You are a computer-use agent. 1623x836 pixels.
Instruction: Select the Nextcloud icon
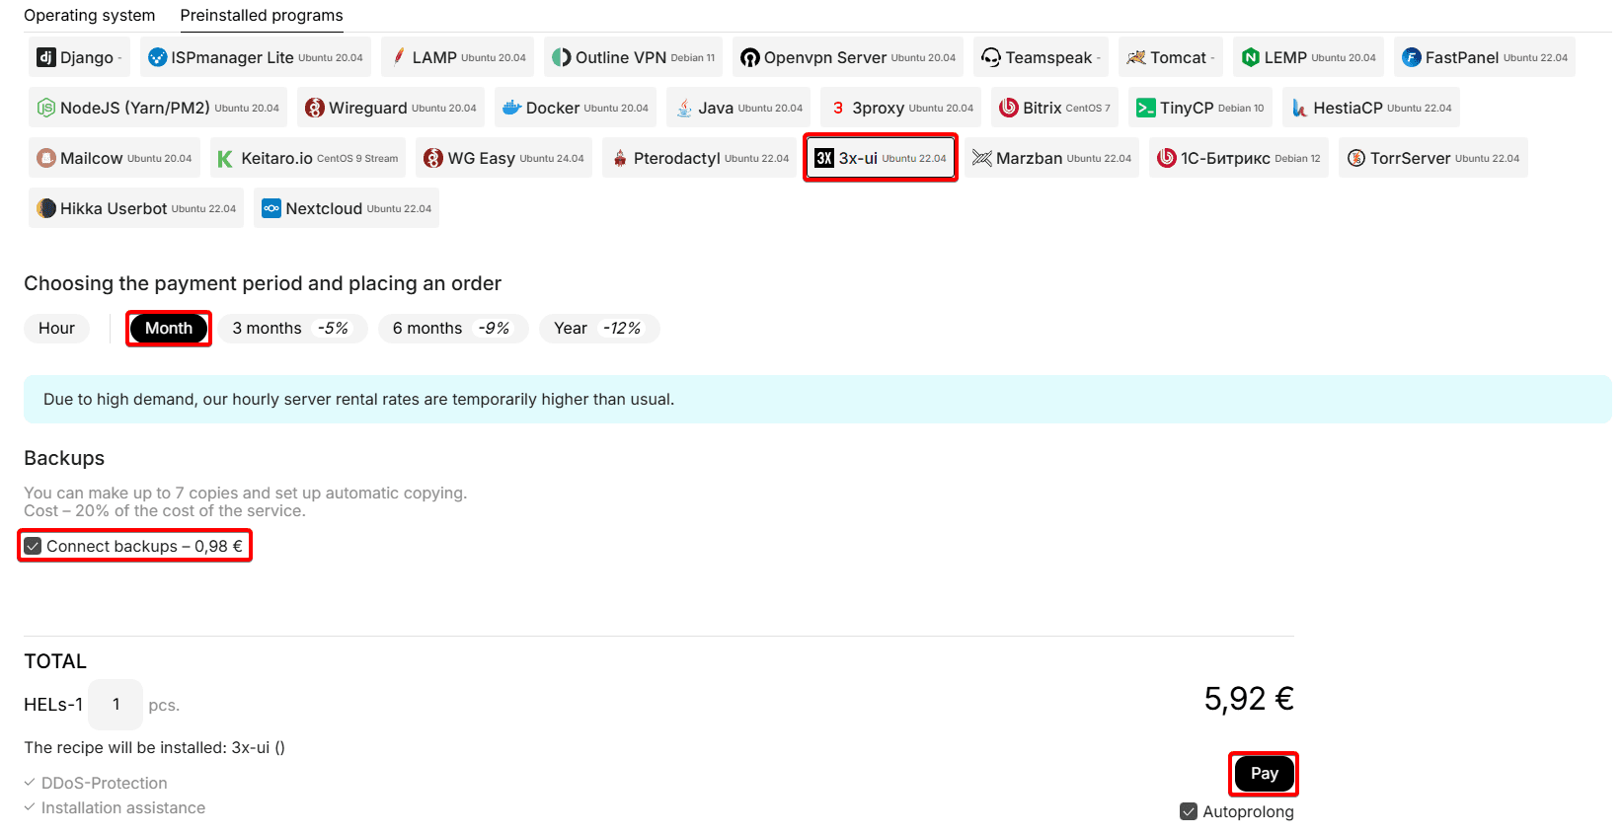[x=271, y=208]
